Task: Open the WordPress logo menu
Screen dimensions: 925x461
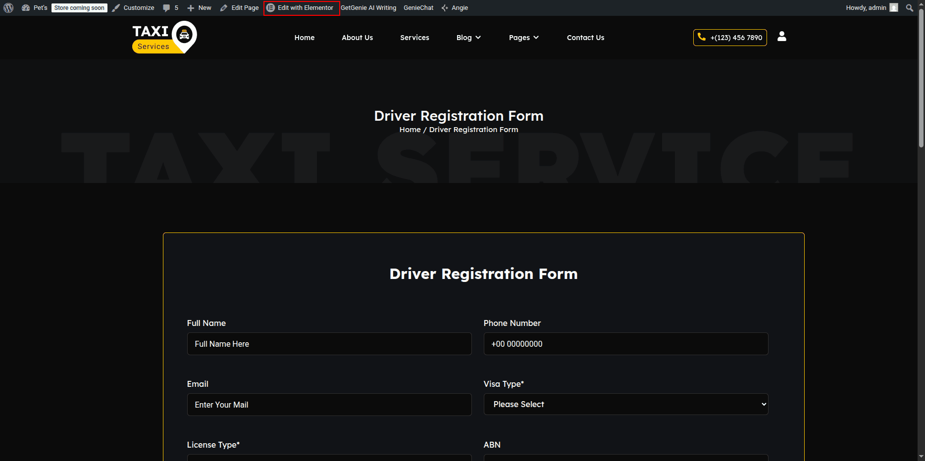Action: 8,8
